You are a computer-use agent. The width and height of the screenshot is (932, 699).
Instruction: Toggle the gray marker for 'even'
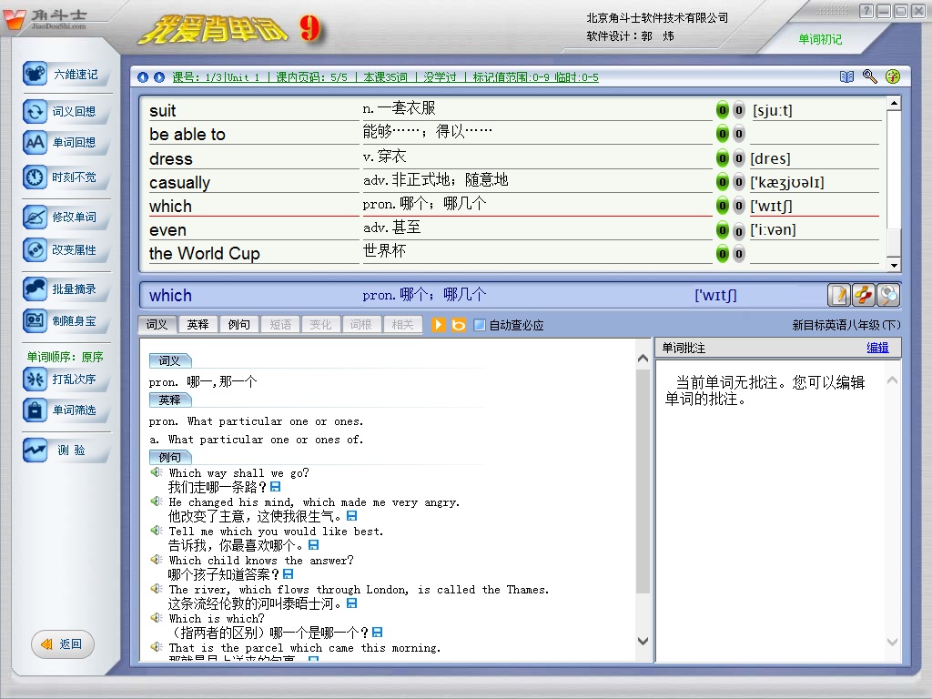click(x=739, y=230)
